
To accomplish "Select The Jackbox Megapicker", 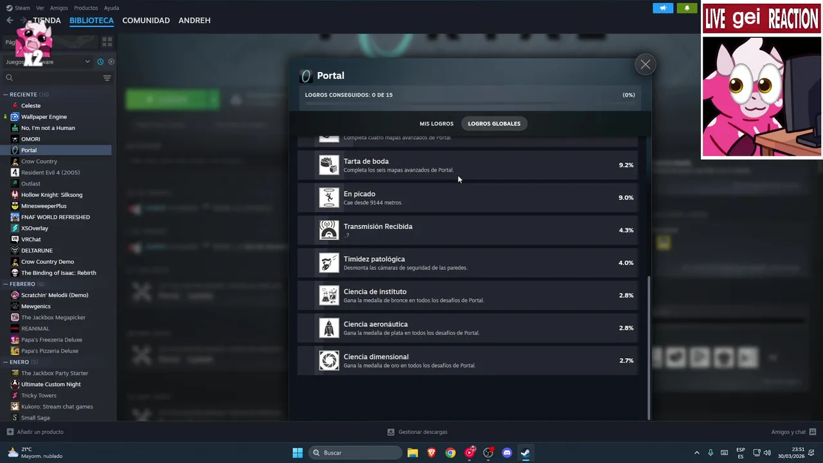I will click(x=53, y=317).
